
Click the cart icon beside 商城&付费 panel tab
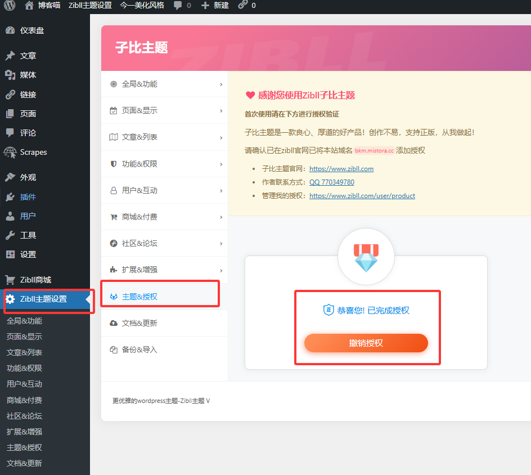tap(114, 217)
